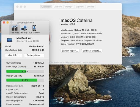Click the Cycle Count value 279

coord(42,89)
